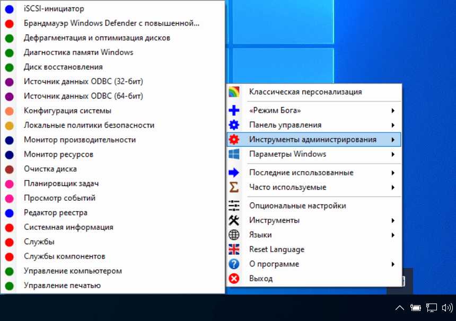The image size is (456, 321).
Task: Open Монитор ресурсов entry
Action: (x=112, y=155)
